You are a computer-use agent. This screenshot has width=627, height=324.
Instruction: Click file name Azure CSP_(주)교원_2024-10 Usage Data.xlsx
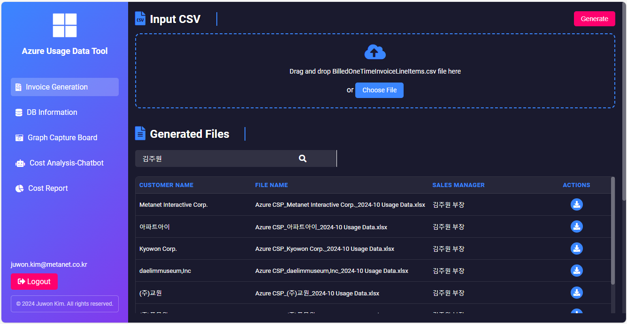click(x=317, y=293)
